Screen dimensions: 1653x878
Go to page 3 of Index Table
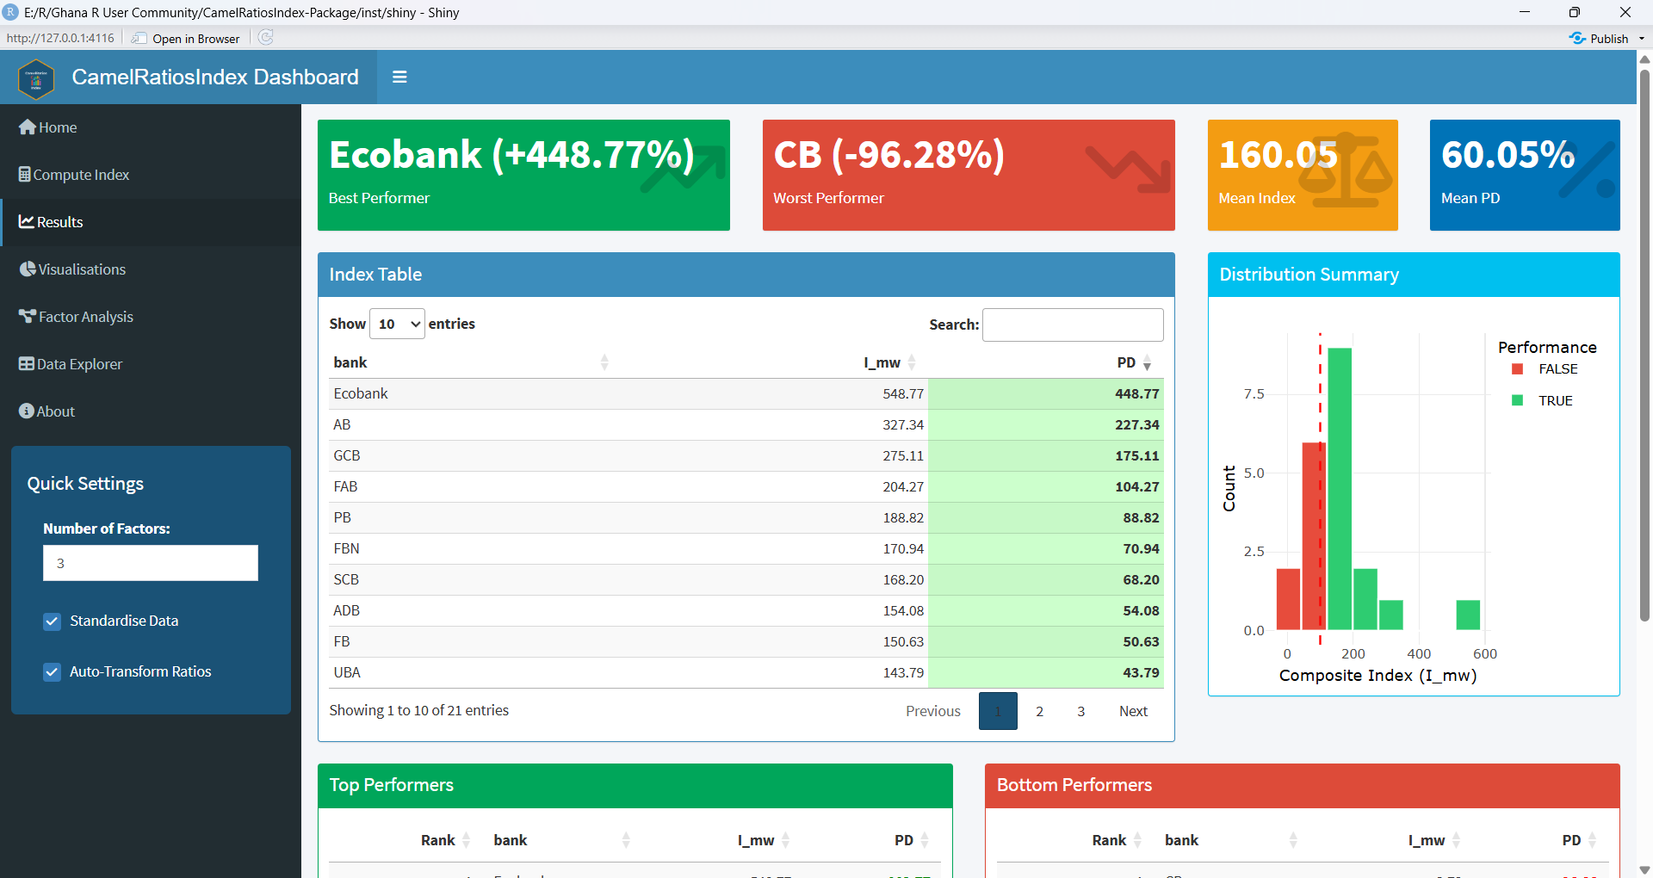click(1081, 711)
